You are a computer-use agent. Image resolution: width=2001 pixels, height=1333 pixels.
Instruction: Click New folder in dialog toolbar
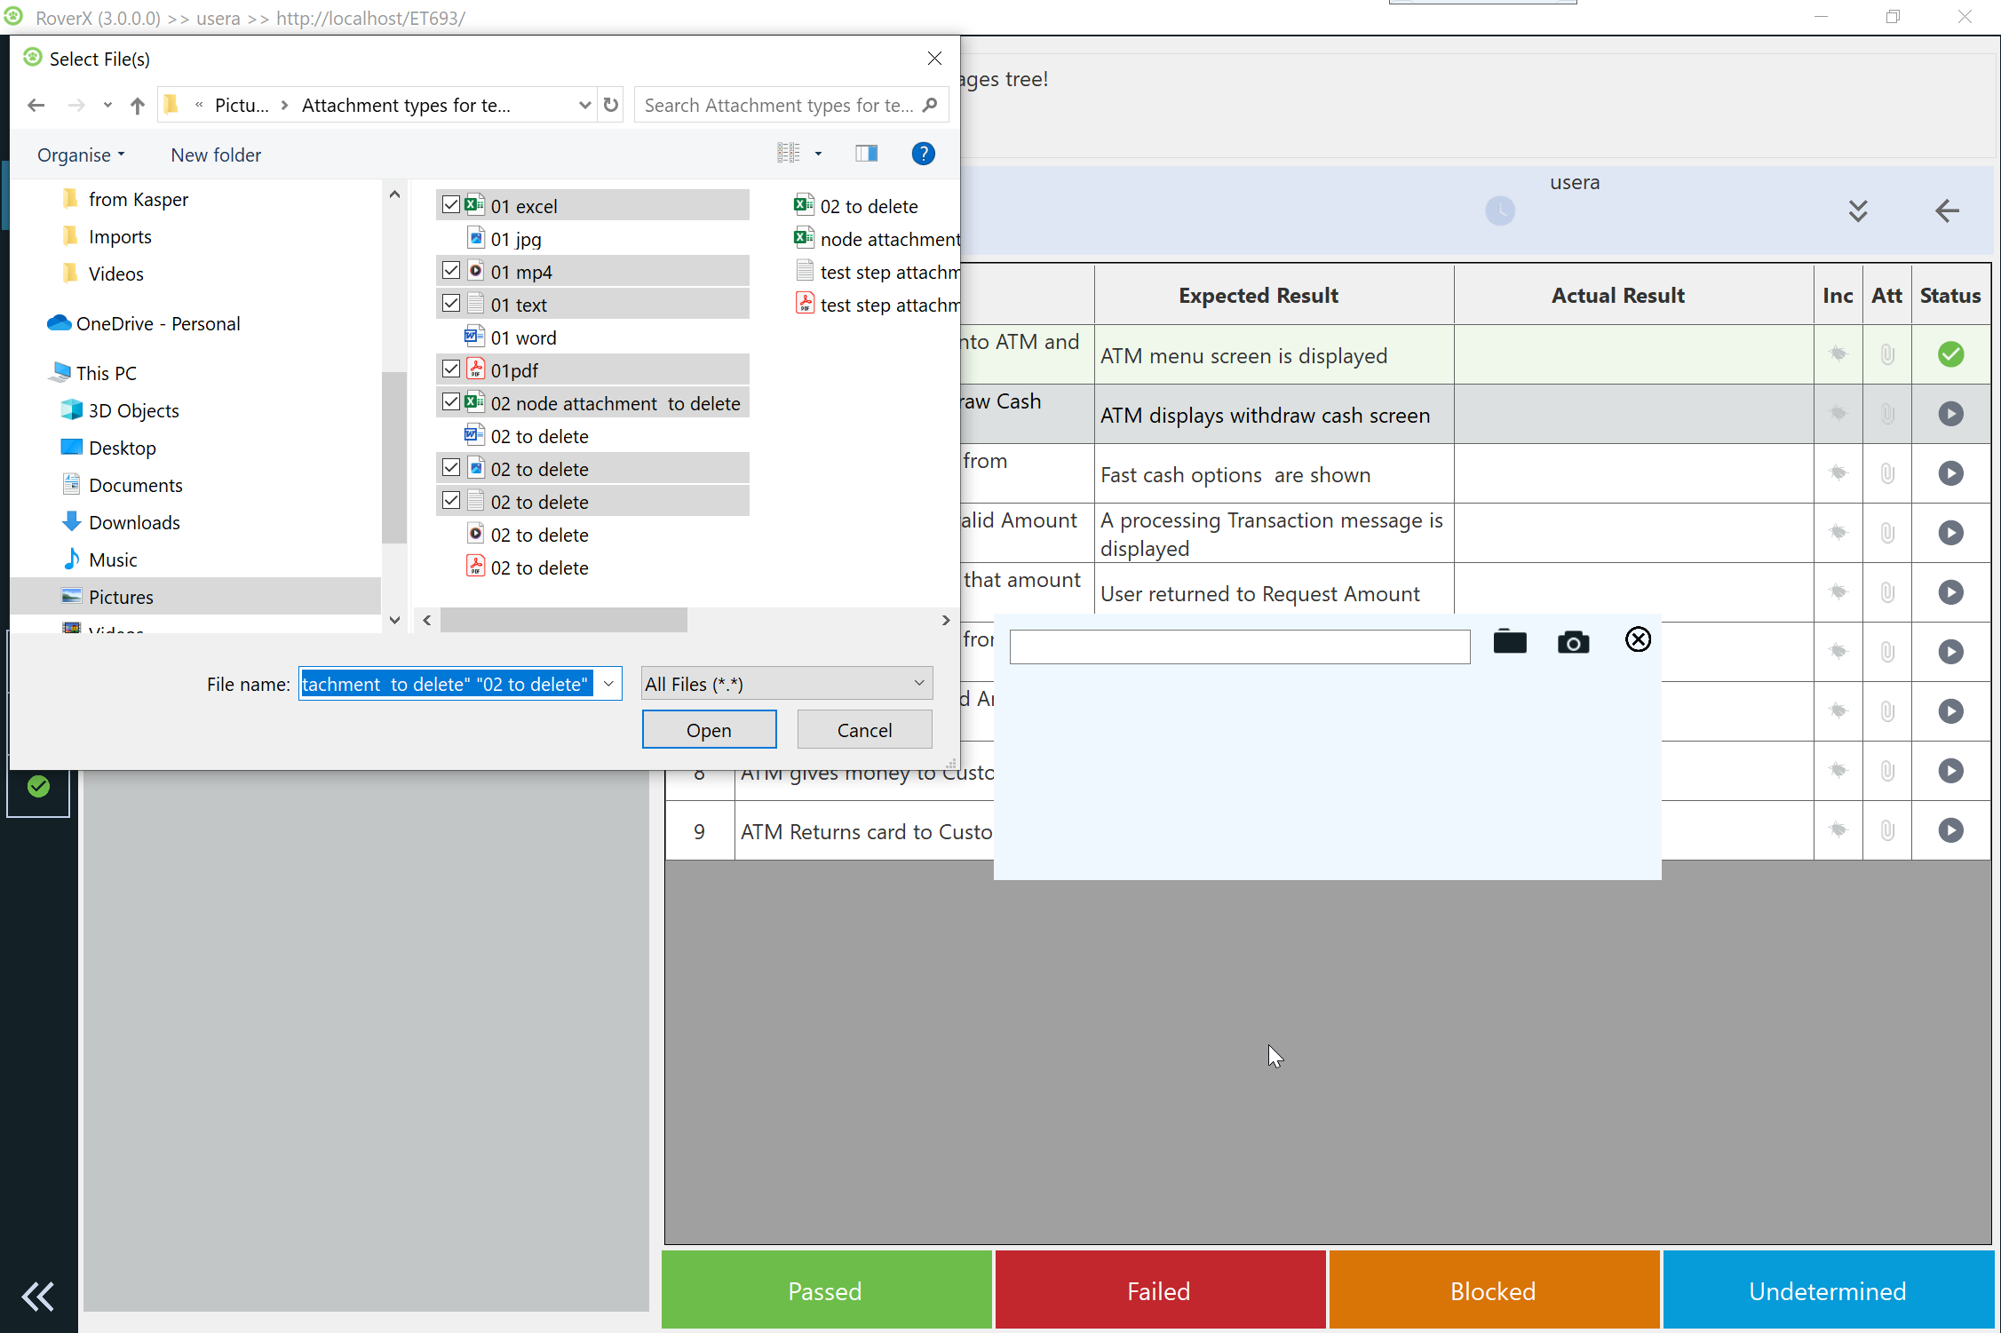(x=216, y=155)
